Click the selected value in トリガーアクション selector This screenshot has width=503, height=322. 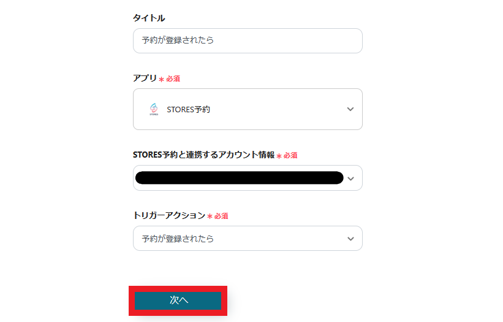click(x=178, y=239)
